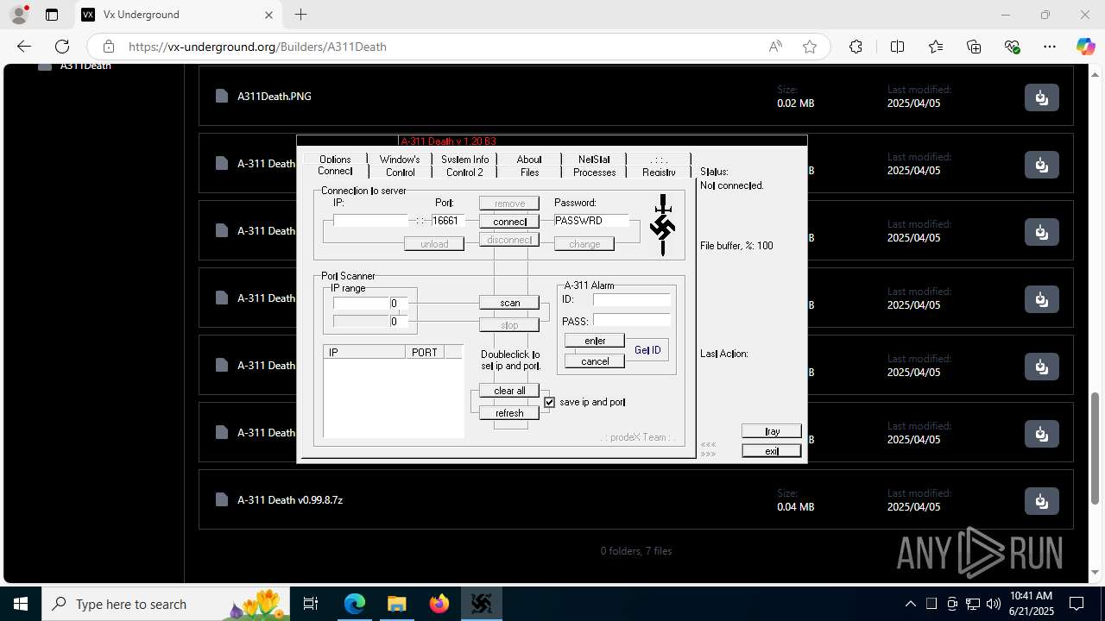Image resolution: width=1105 pixels, height=621 pixels.
Task: Add page to favorites star
Action: 810,47
